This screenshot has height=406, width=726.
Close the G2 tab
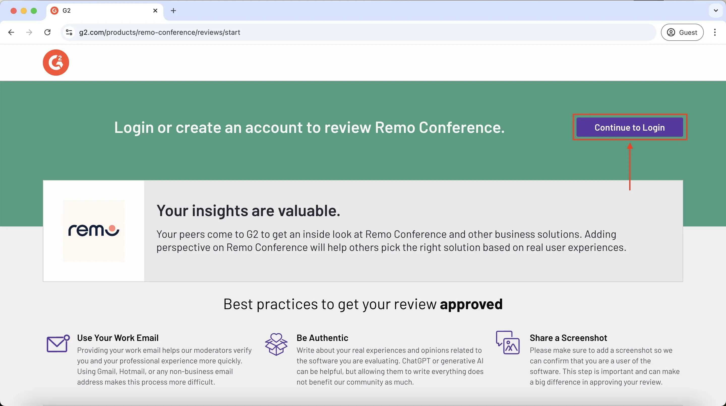pyautogui.click(x=155, y=11)
